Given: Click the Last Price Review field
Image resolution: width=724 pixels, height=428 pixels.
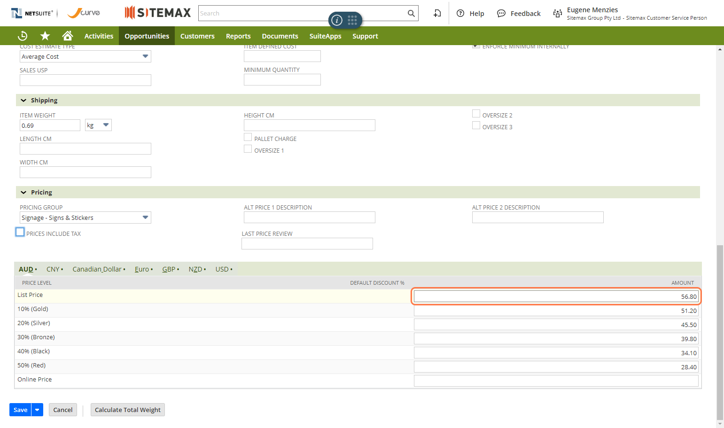Looking at the screenshot, I should [x=307, y=243].
